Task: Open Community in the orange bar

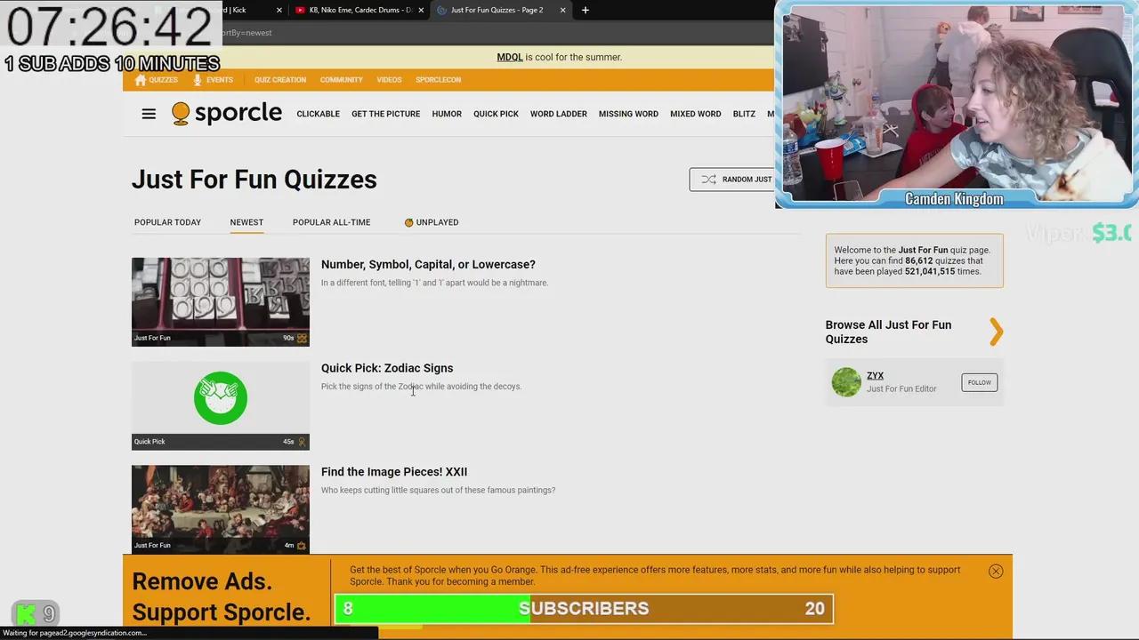Action: point(342,80)
